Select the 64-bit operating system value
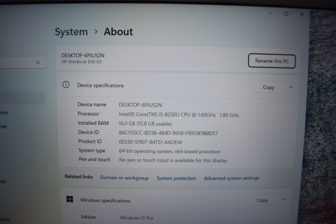This screenshot has width=336, height=224. 170,151
